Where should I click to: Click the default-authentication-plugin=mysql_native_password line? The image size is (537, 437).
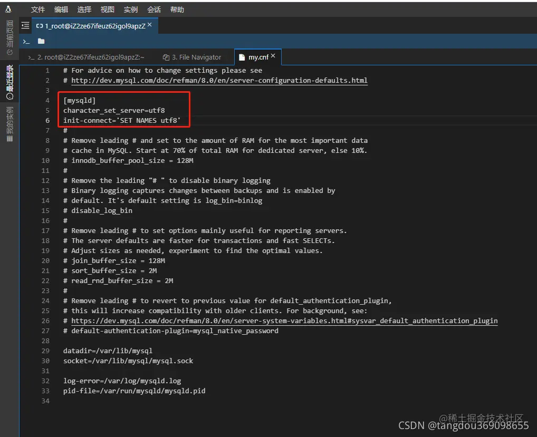[170, 331]
